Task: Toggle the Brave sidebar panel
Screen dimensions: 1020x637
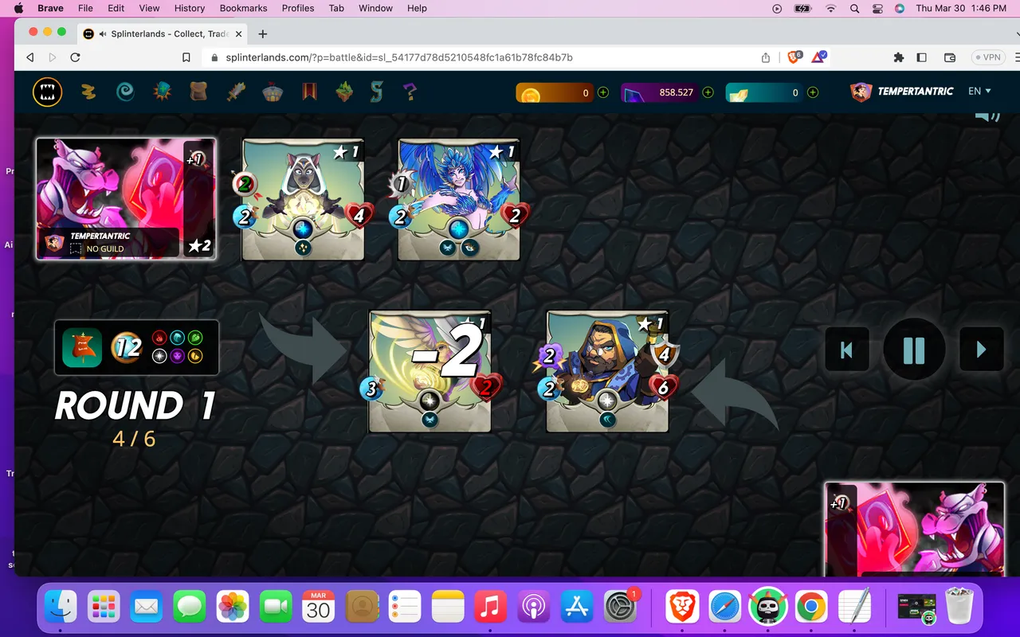Action: (922, 57)
